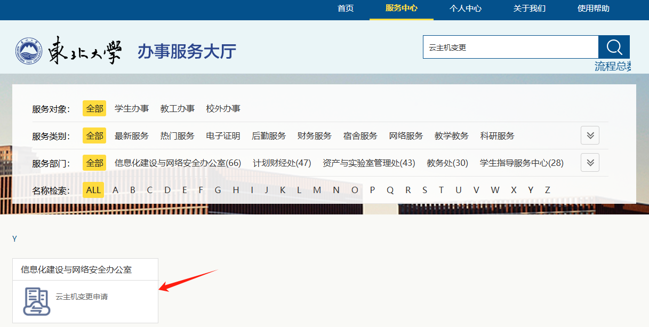This screenshot has height=327, width=649.
Task: Click the search box containing 云主机变更
Action: tap(510, 47)
